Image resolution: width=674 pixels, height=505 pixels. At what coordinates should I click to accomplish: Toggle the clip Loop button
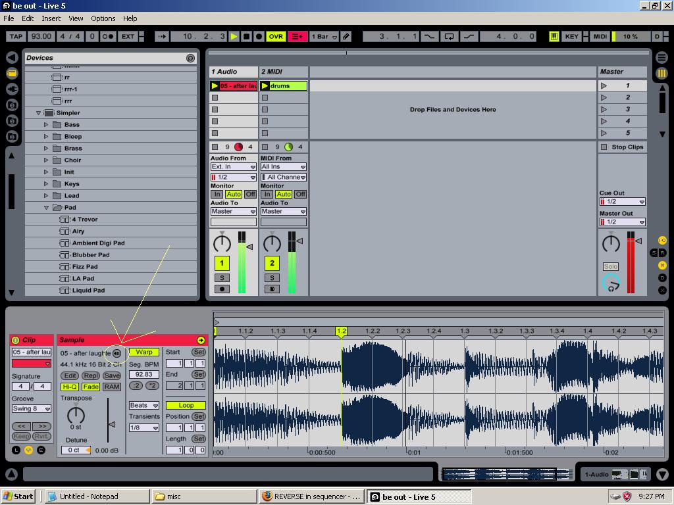[x=186, y=405]
